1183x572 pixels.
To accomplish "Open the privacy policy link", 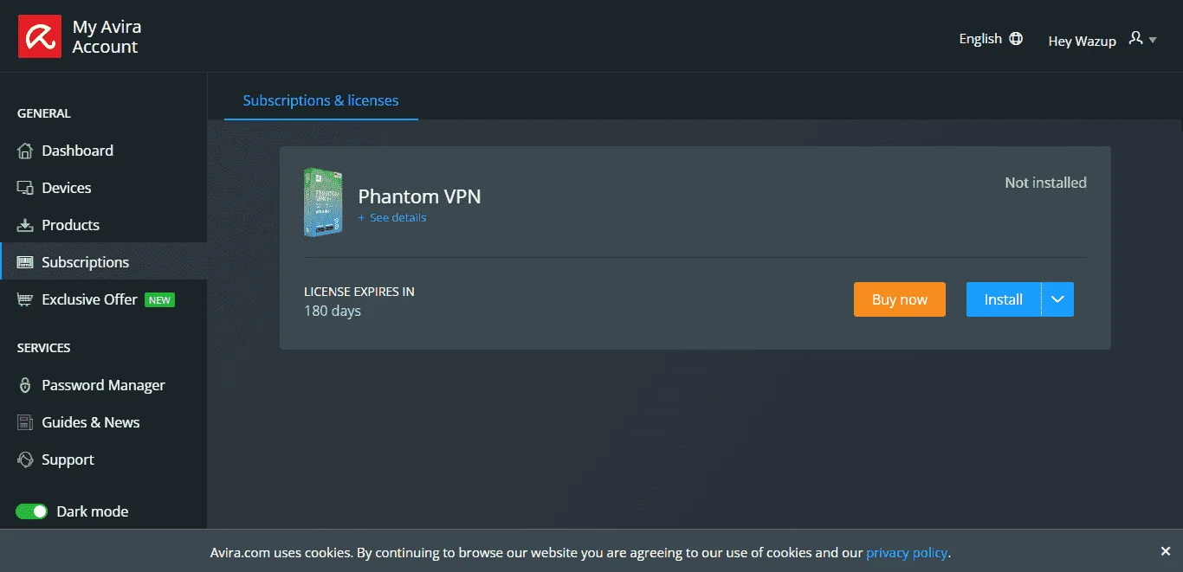I will point(907,552).
